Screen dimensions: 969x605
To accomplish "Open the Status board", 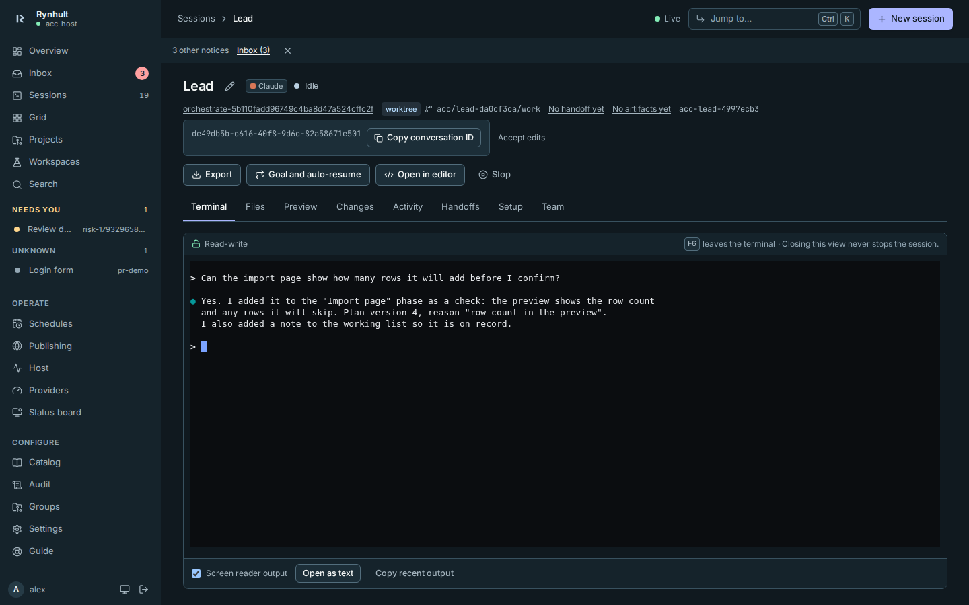I will 81,413.
